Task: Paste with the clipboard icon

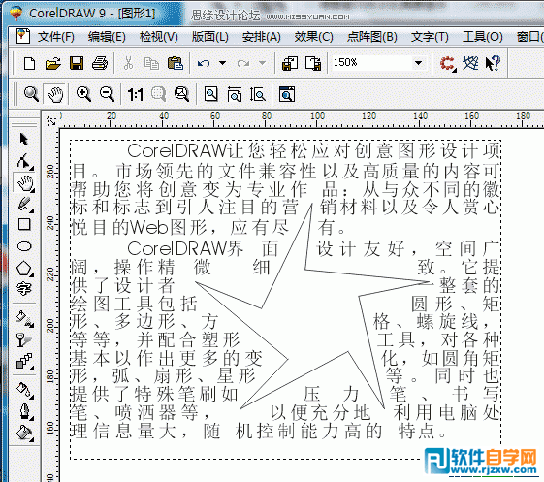Action: click(x=176, y=63)
